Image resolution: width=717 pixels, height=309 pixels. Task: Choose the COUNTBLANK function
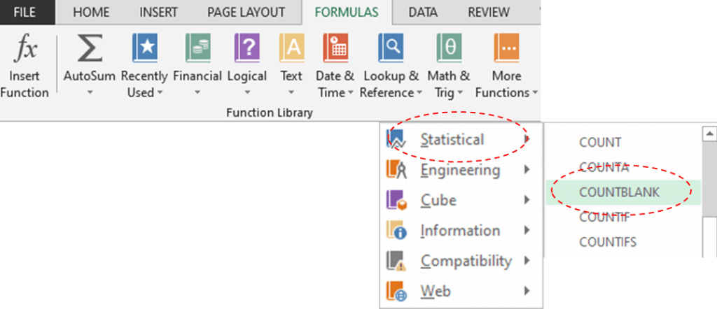click(623, 192)
